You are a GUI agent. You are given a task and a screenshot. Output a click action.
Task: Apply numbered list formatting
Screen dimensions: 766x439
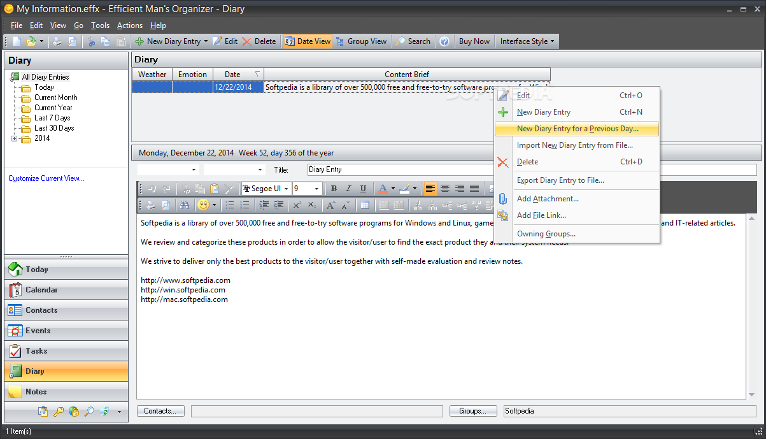coord(244,205)
